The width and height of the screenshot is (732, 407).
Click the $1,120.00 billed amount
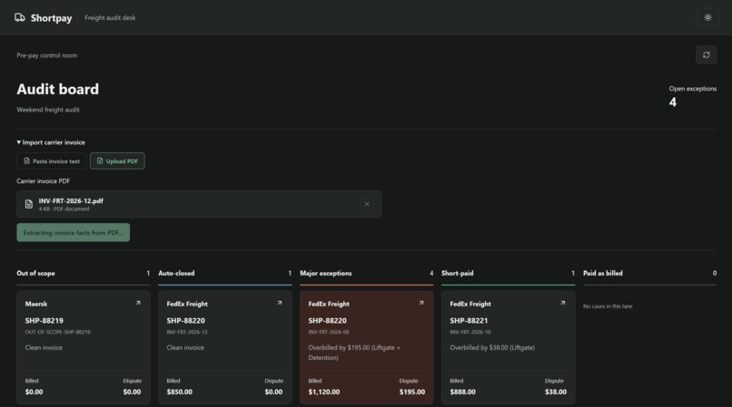(324, 392)
